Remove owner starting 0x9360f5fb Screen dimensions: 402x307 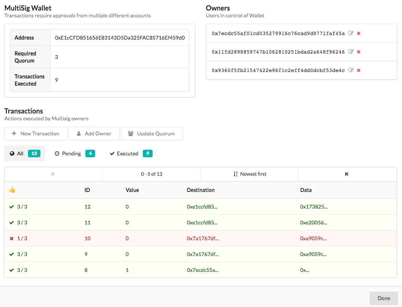click(x=359, y=70)
